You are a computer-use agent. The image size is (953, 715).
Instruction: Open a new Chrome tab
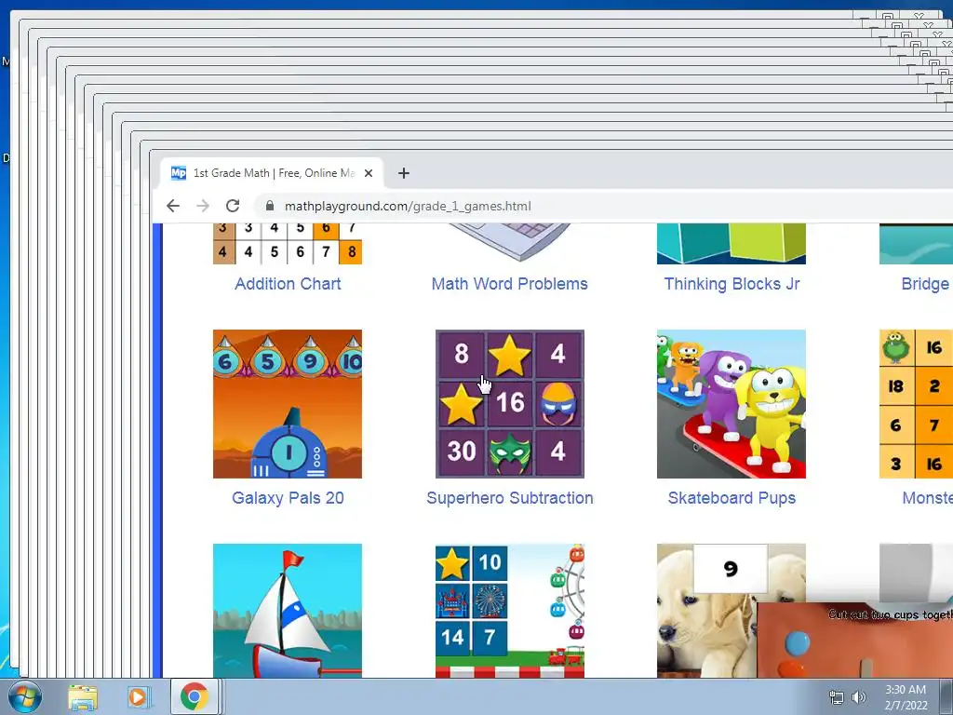(404, 173)
